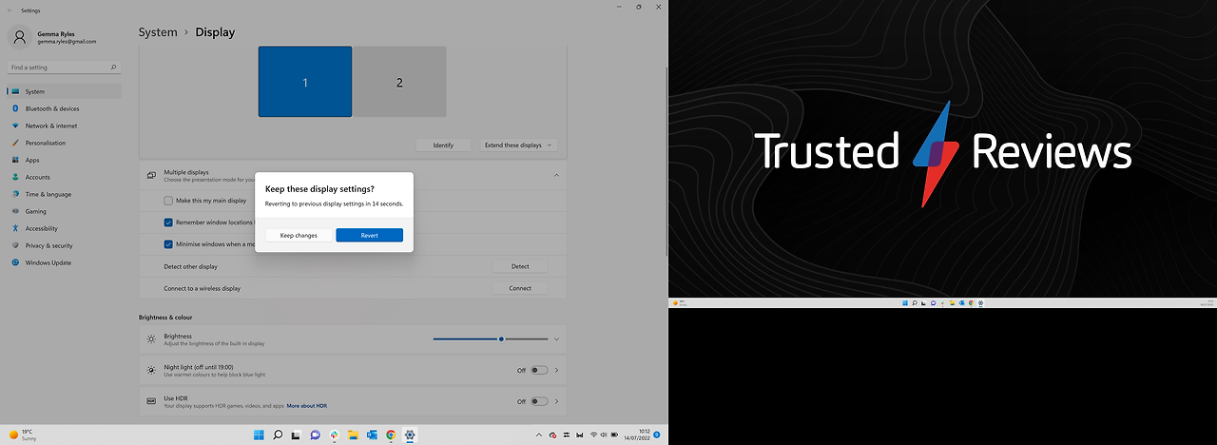Go to the Apps settings category
This screenshot has height=445, width=1217.
(65, 160)
